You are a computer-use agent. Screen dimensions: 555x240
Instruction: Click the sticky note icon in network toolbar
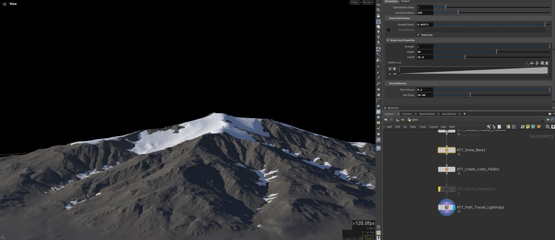tap(528, 126)
